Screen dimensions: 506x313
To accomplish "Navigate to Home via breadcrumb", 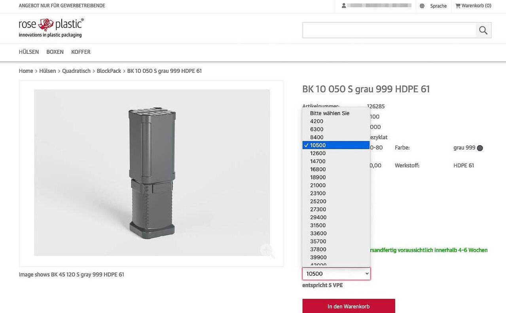I will (x=26, y=71).
